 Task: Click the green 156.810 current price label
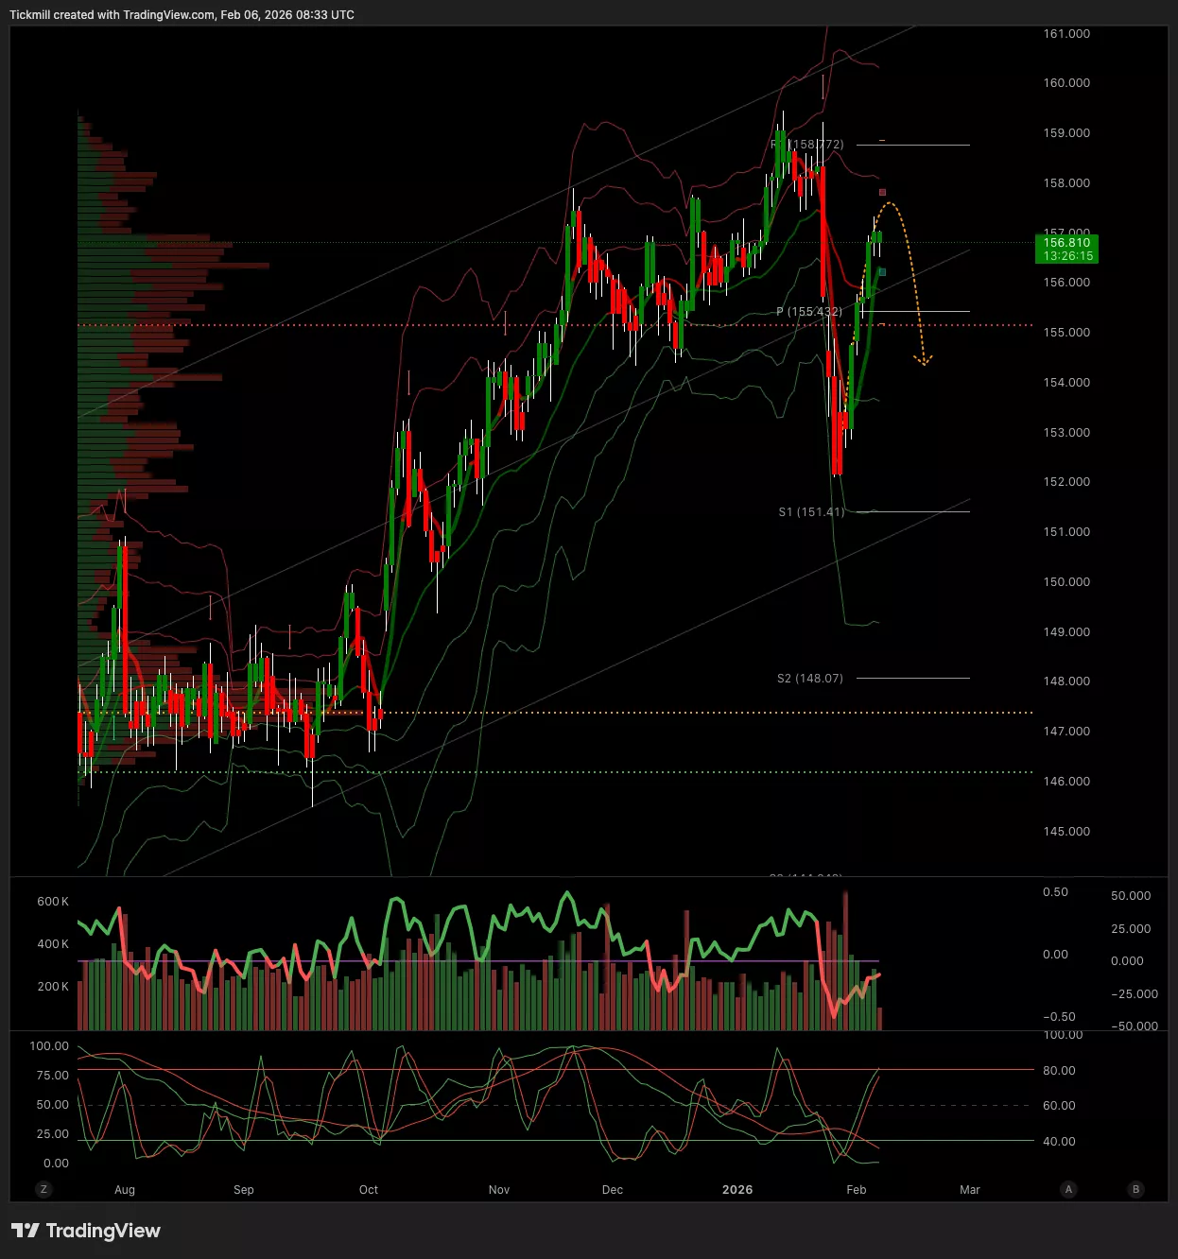pos(1066,249)
